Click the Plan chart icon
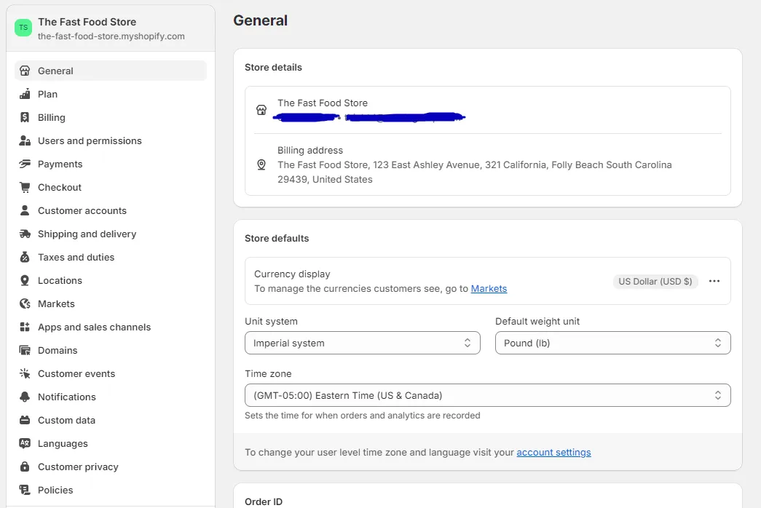 25,94
